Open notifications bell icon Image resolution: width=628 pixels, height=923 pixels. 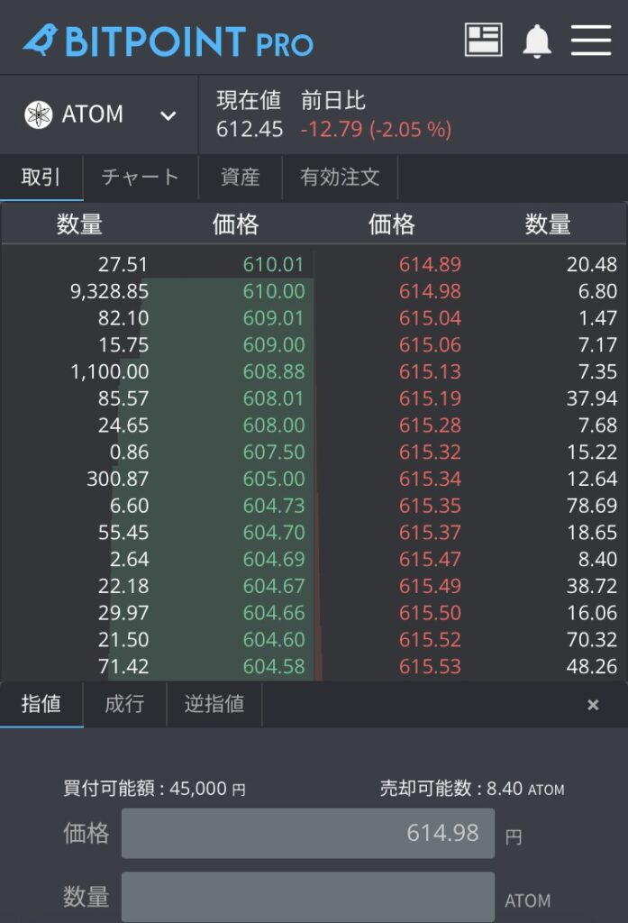537,41
